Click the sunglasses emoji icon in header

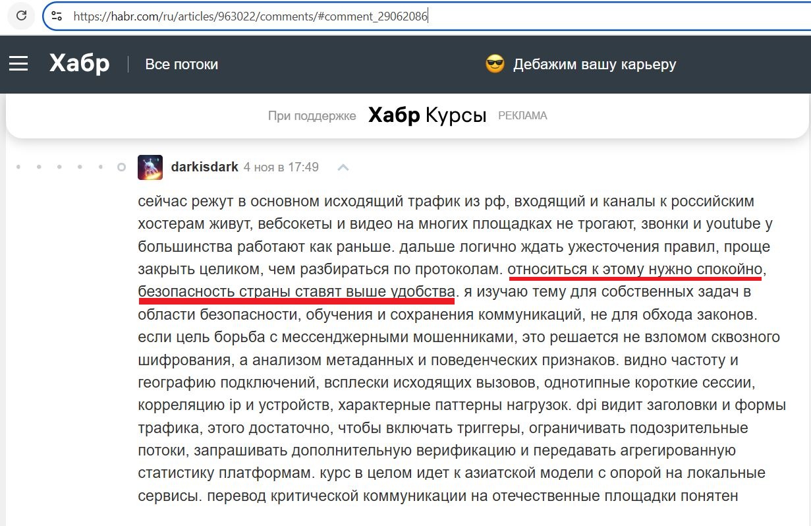(x=495, y=64)
